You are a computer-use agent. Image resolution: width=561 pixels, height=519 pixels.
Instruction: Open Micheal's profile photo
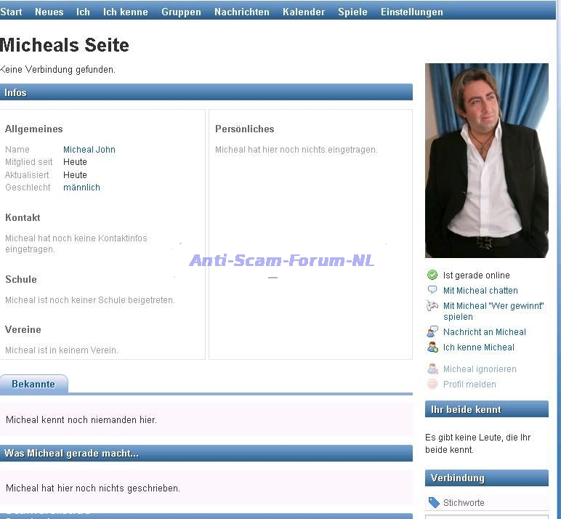(487, 161)
